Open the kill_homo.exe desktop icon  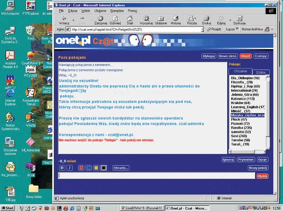point(31,144)
